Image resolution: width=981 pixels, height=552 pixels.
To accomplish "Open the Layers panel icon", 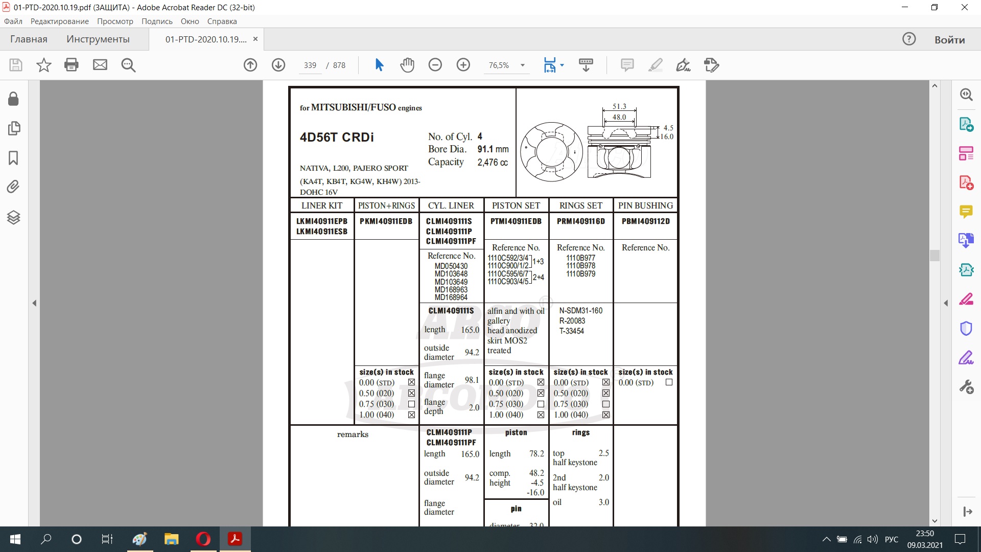I will click(x=14, y=218).
